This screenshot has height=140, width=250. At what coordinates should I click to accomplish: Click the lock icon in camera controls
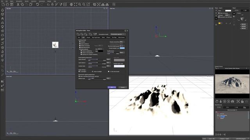pyautogui.click(x=242, y=101)
